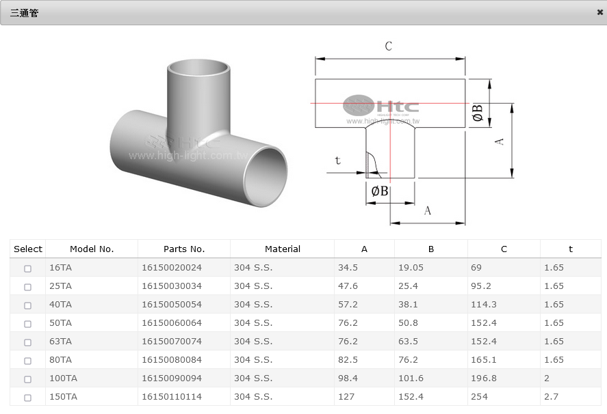This screenshot has width=607, height=414.
Task: Click the Parts No. column header
Action: click(x=184, y=249)
